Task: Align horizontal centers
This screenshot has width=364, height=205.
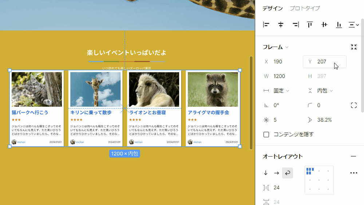Action: [x=281, y=24]
